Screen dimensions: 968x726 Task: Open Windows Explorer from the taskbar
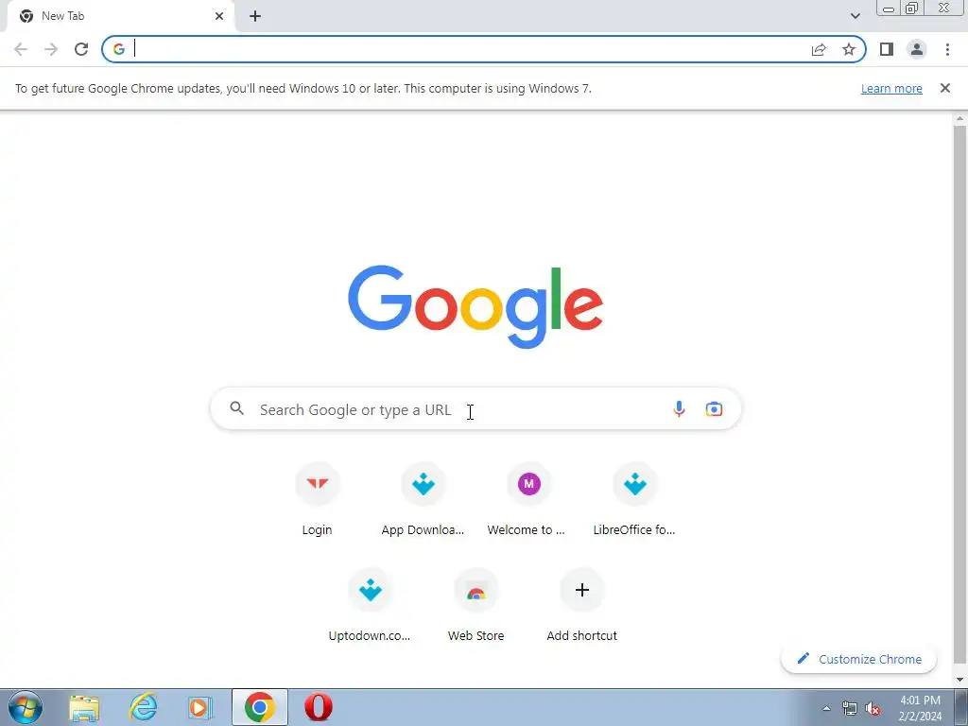point(84,707)
